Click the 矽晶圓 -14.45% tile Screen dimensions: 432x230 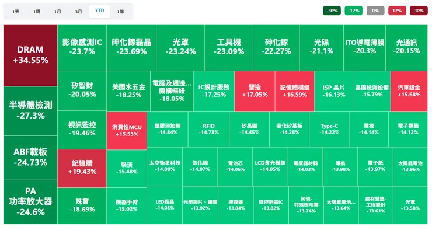[x=249, y=129]
